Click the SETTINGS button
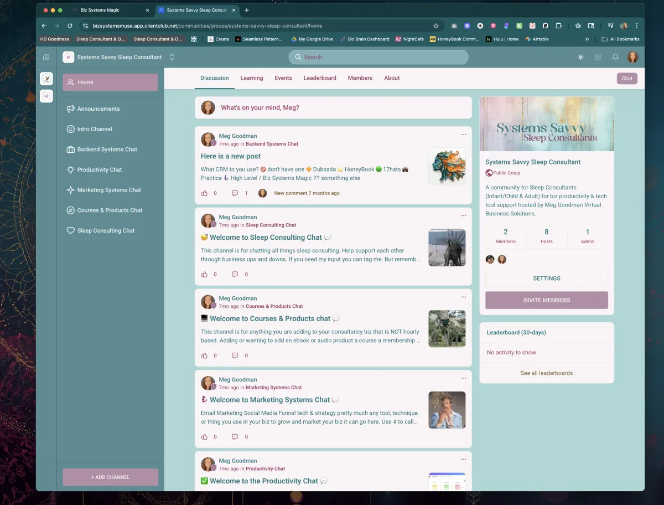The image size is (664, 505). [547, 279]
